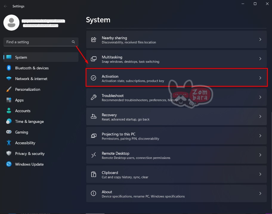
Task: Click the Nearby sharing icon
Action: coord(94,40)
